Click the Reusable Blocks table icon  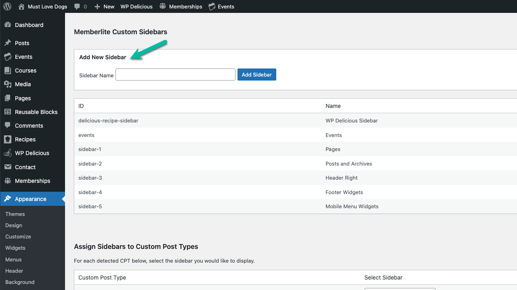(8, 112)
